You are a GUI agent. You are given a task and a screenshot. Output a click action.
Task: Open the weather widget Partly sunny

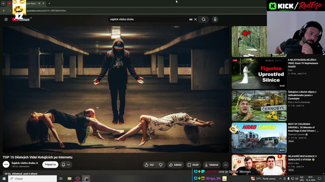263,179
